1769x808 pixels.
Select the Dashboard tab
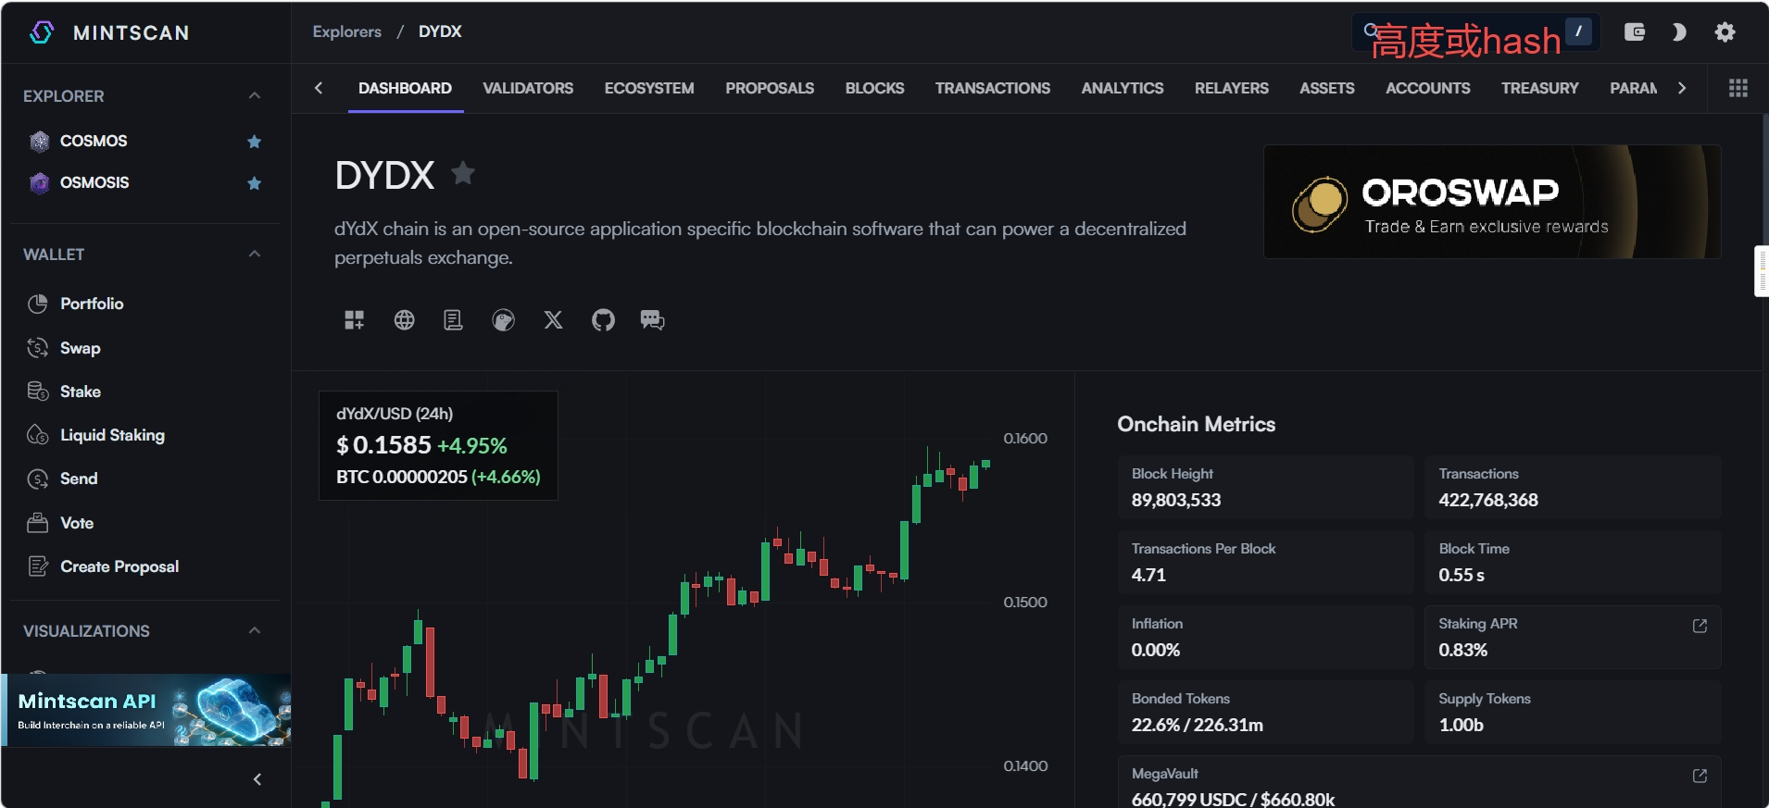406,88
